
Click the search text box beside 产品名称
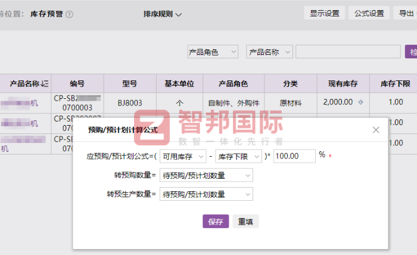(348, 52)
